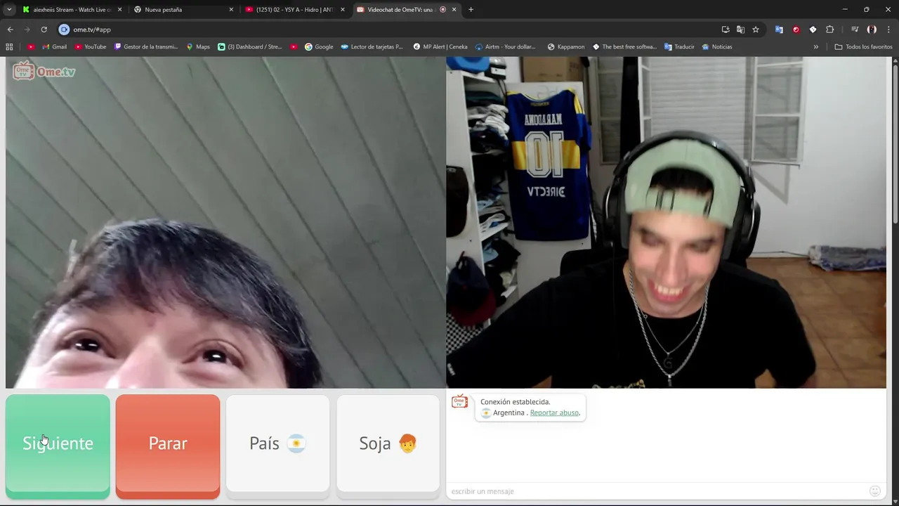Viewport: 899px width, 506px height.
Task: Open the Gmail bookmark
Action: pos(54,47)
